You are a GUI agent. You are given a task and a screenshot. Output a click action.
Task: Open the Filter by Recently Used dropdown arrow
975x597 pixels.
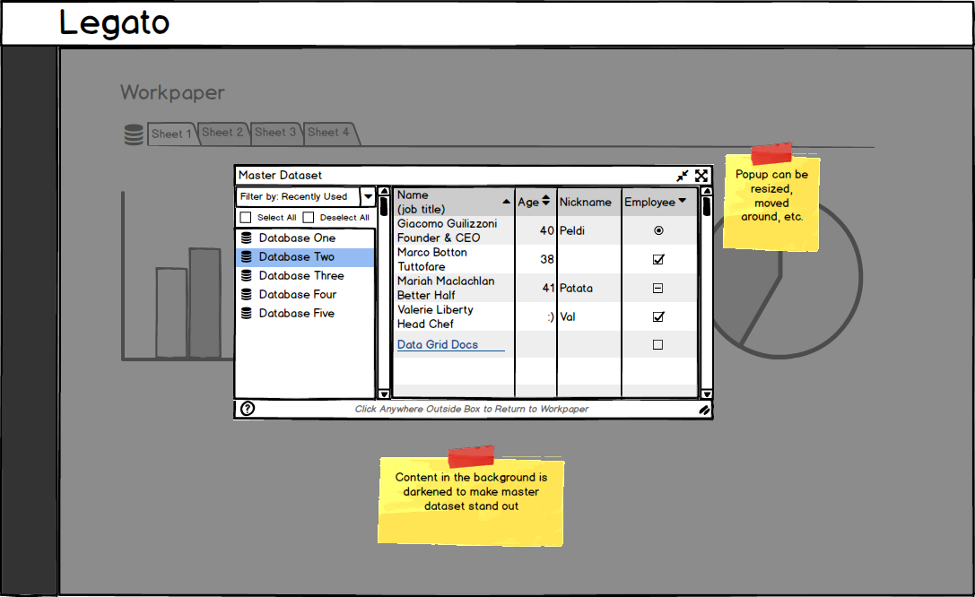pos(368,197)
